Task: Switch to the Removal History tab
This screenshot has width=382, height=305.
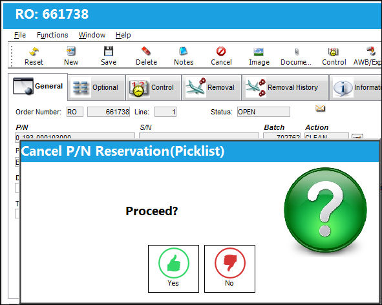Action: tap(285, 87)
